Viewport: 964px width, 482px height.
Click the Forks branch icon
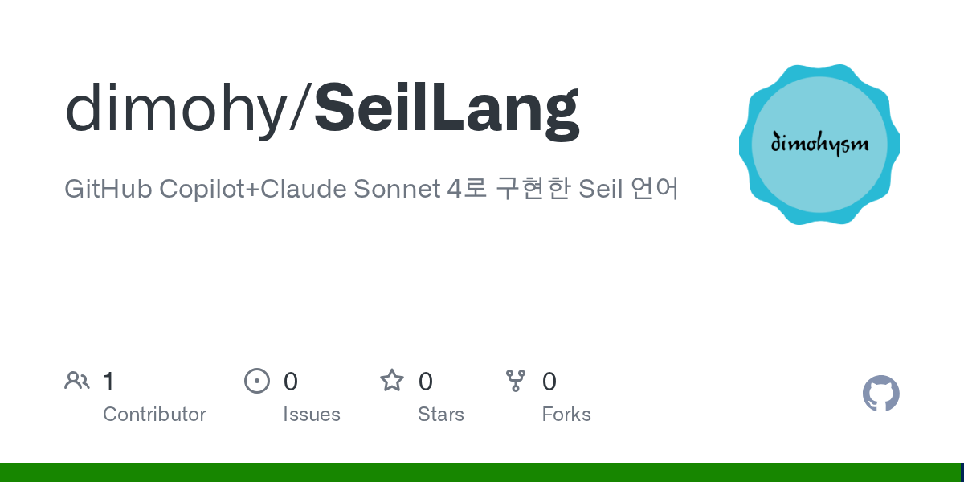[516, 381]
